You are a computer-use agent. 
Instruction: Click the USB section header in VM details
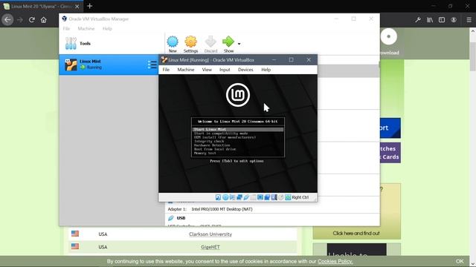181,218
